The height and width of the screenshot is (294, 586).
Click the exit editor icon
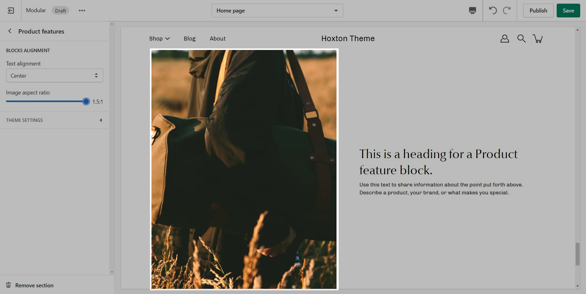[x=11, y=11]
